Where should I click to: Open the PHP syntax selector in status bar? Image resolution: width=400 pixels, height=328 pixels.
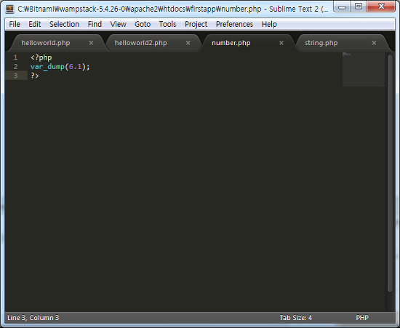click(x=362, y=318)
